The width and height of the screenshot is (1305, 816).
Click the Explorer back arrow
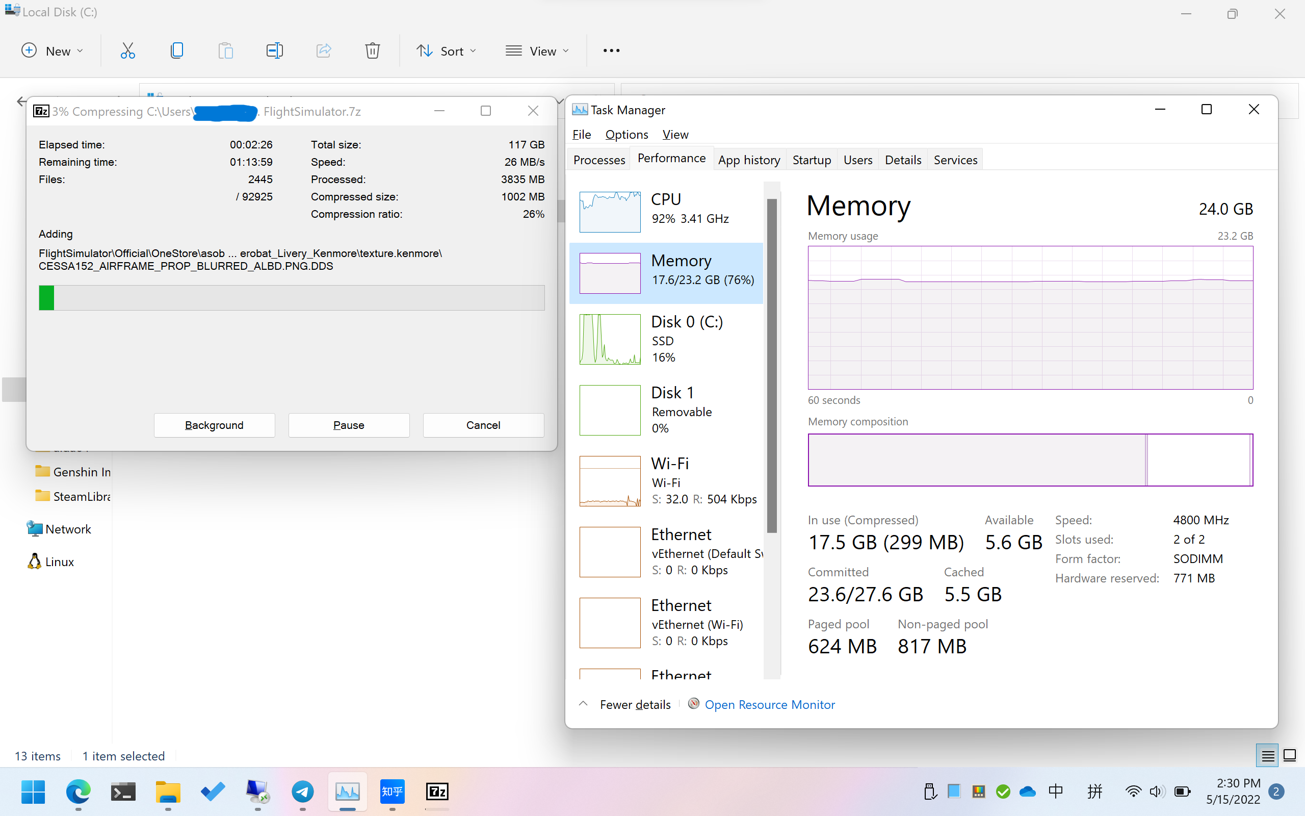(21, 101)
